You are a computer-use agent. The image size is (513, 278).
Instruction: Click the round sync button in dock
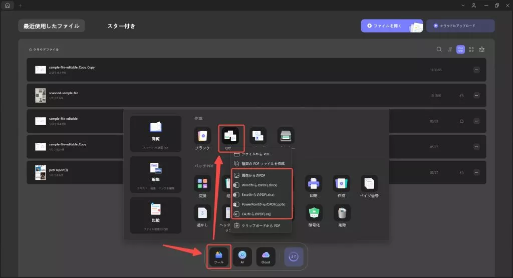[x=294, y=257]
